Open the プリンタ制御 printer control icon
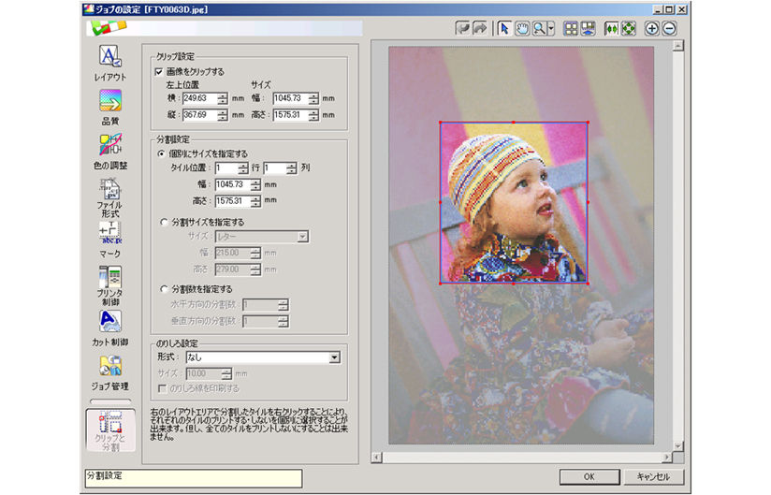 pyautogui.click(x=109, y=278)
